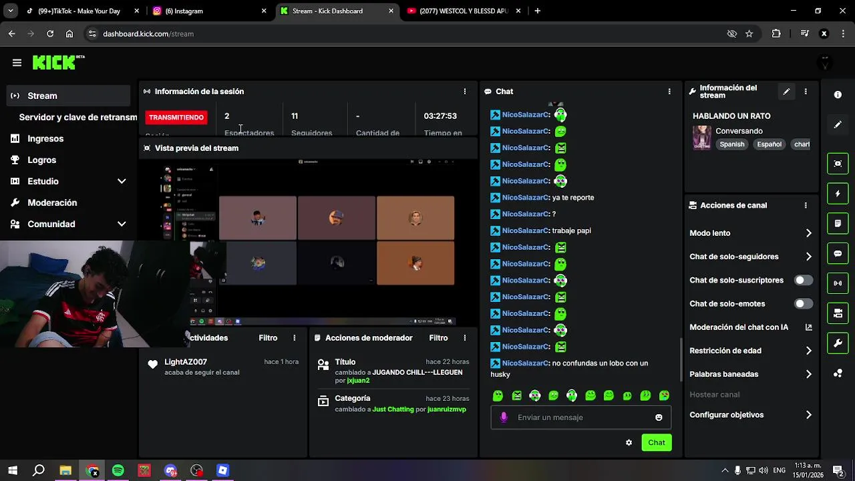The width and height of the screenshot is (855, 481).
Task: Insert the first green blob emote
Action: [x=498, y=396]
